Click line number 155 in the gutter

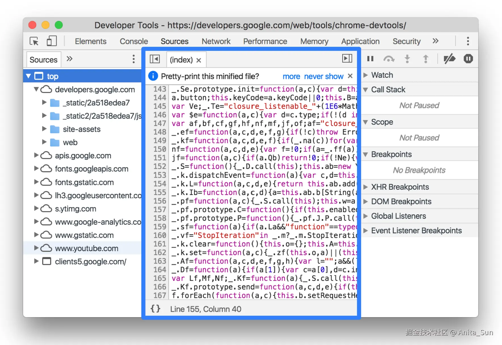pos(160,192)
